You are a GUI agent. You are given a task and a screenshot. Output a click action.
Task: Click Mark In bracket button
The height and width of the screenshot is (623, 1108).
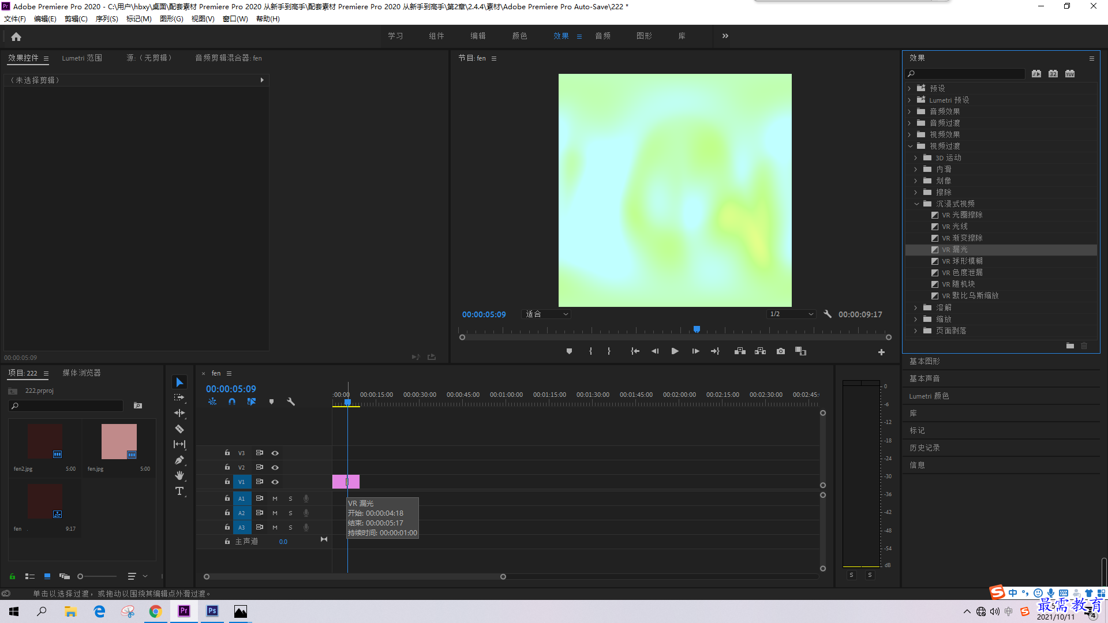click(590, 351)
